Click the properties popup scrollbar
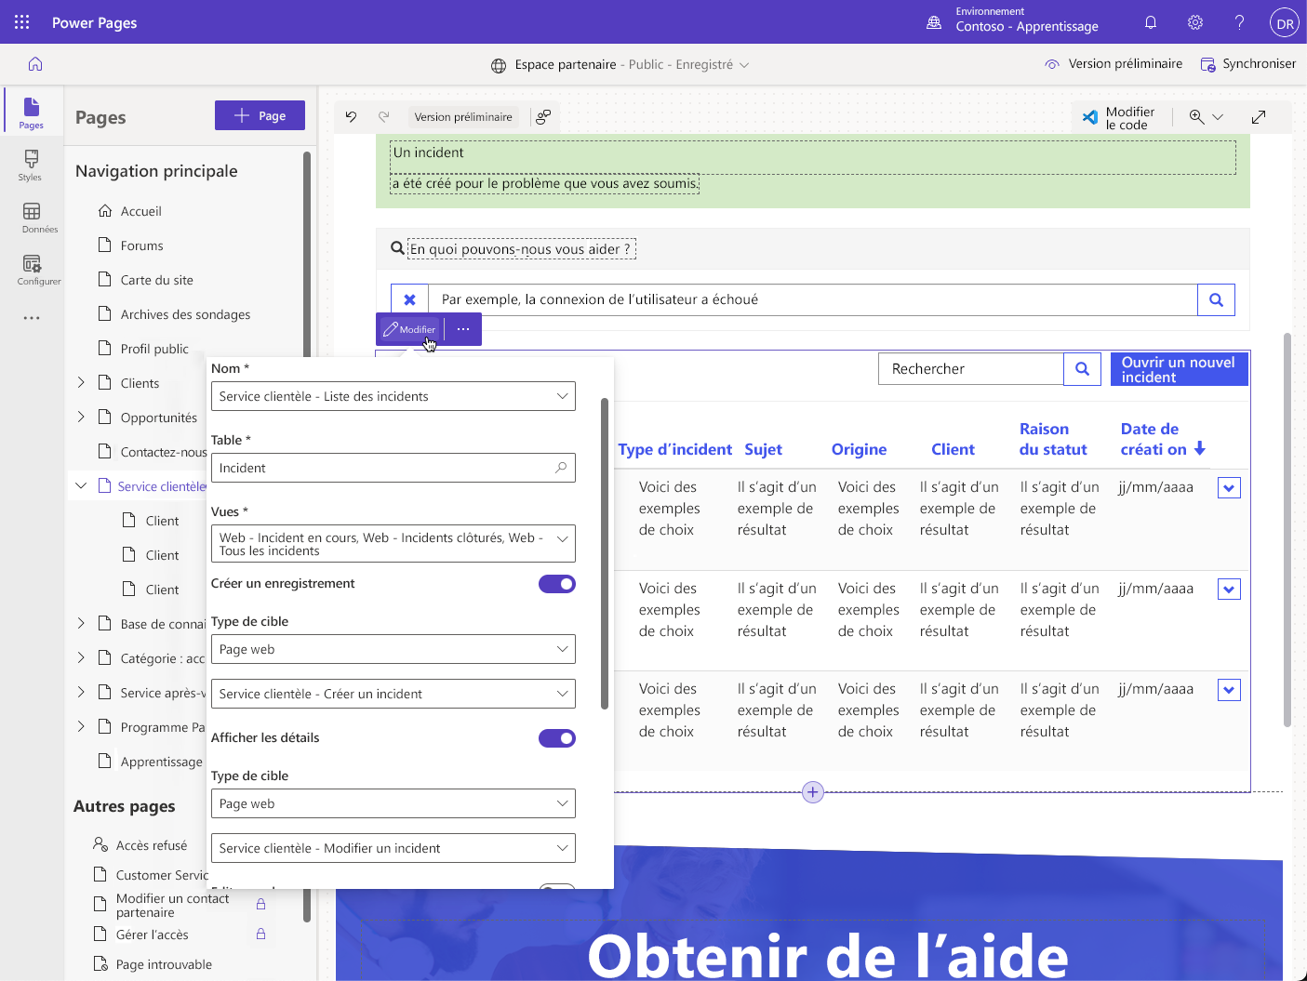Screen dimensions: 1307x981 point(605,553)
